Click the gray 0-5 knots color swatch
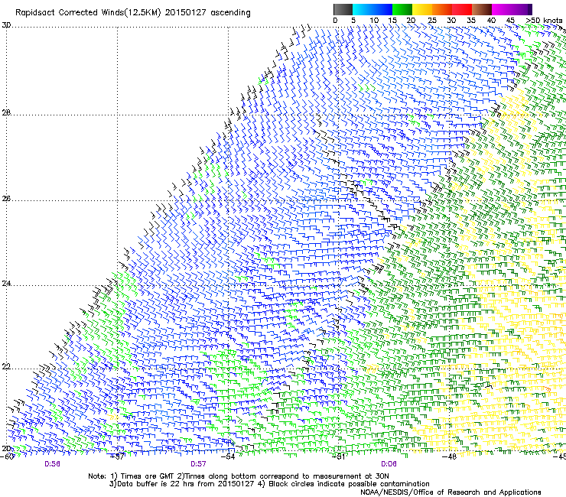The height and width of the screenshot is (497, 566). click(343, 9)
